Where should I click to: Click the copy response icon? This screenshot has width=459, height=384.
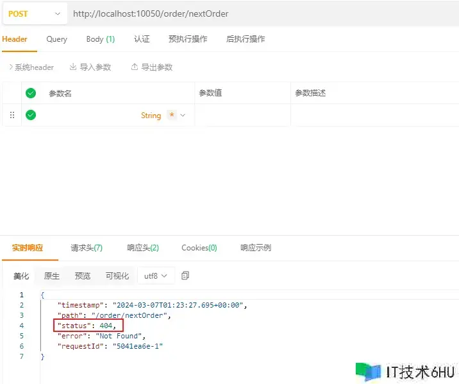pos(185,275)
